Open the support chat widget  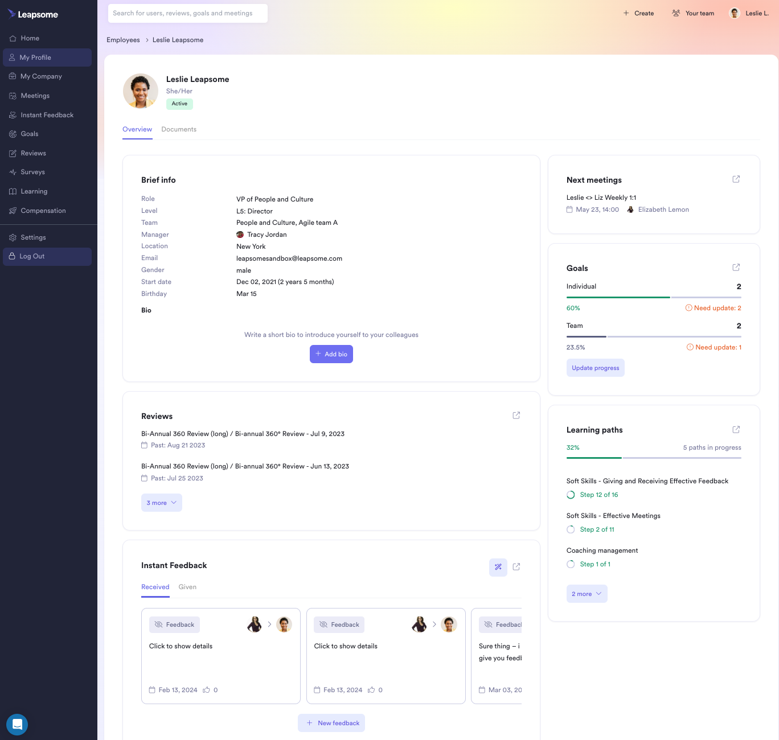tap(17, 725)
